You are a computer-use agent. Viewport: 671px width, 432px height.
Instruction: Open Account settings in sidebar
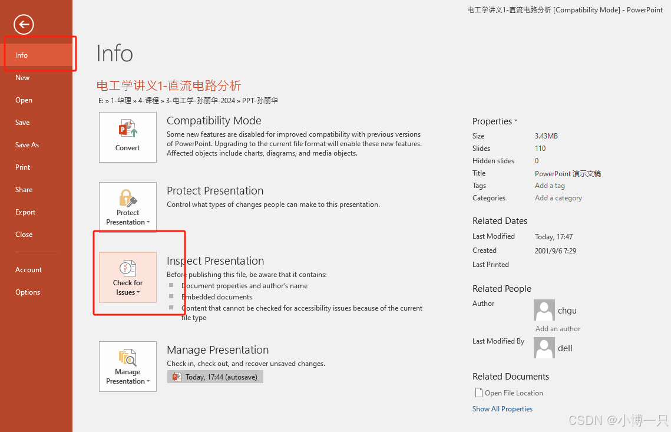[37, 270]
